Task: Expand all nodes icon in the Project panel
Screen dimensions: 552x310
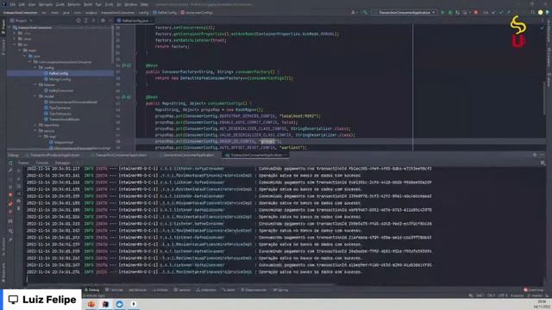Action: point(86,21)
